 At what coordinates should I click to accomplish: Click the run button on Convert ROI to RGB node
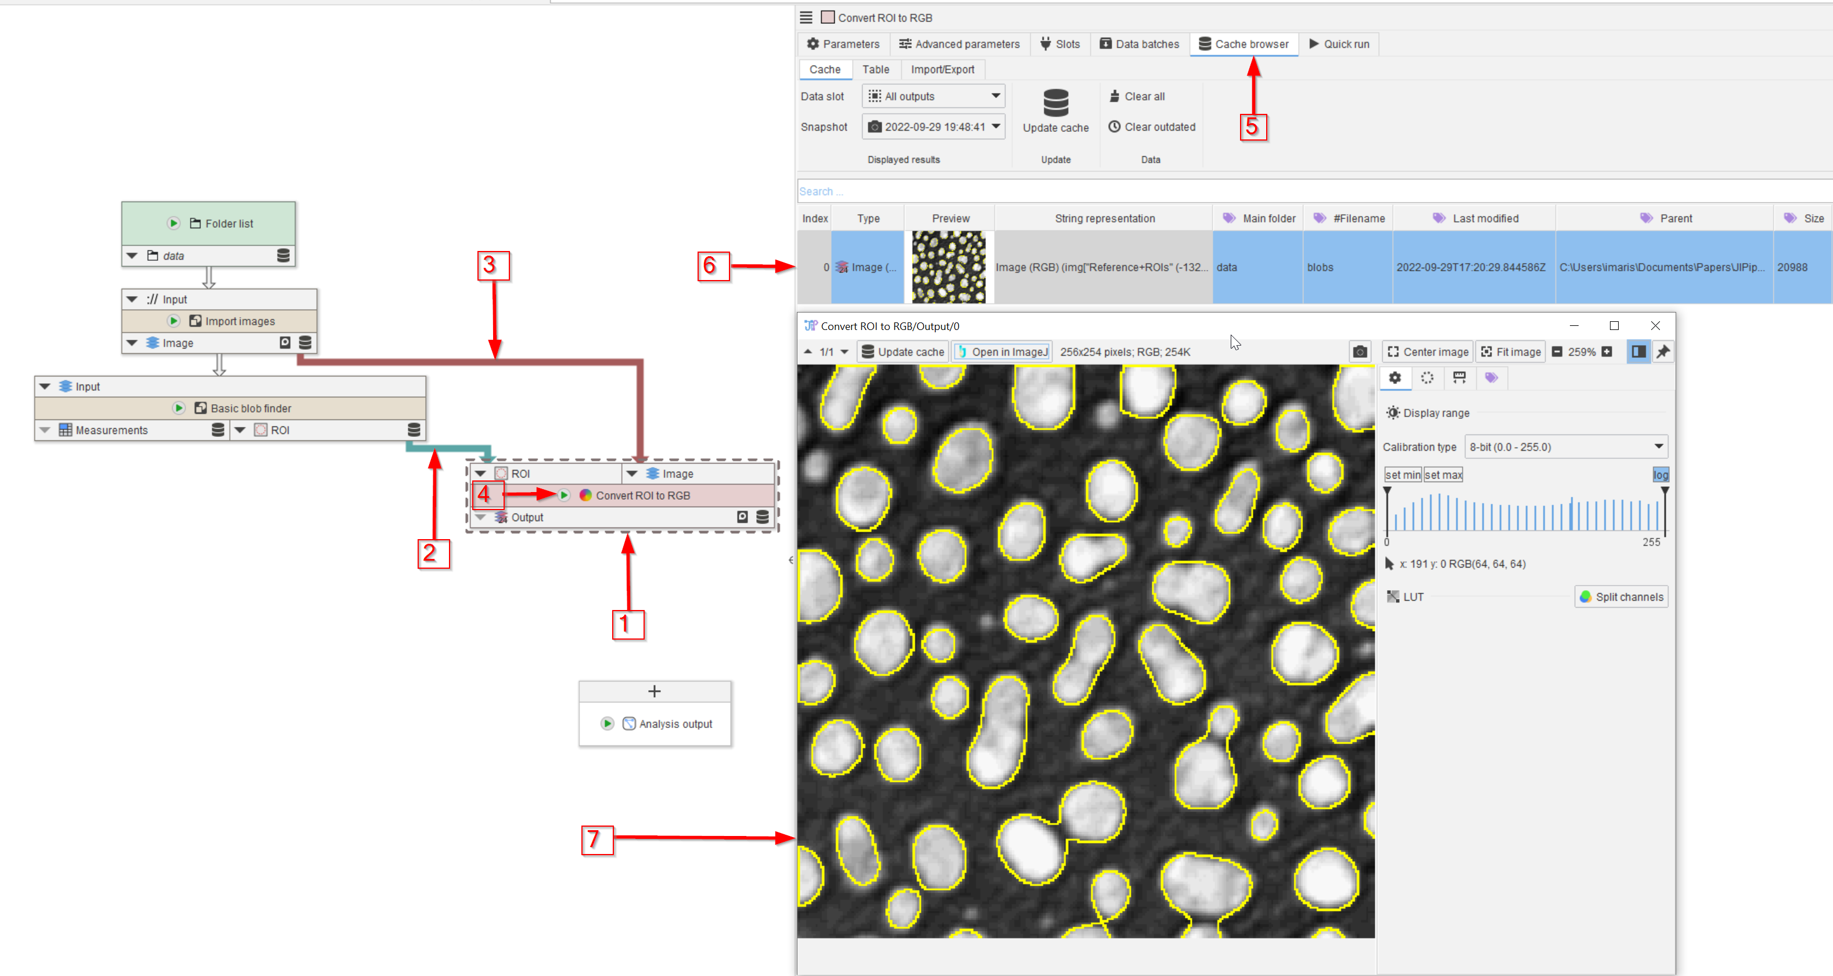pos(565,495)
